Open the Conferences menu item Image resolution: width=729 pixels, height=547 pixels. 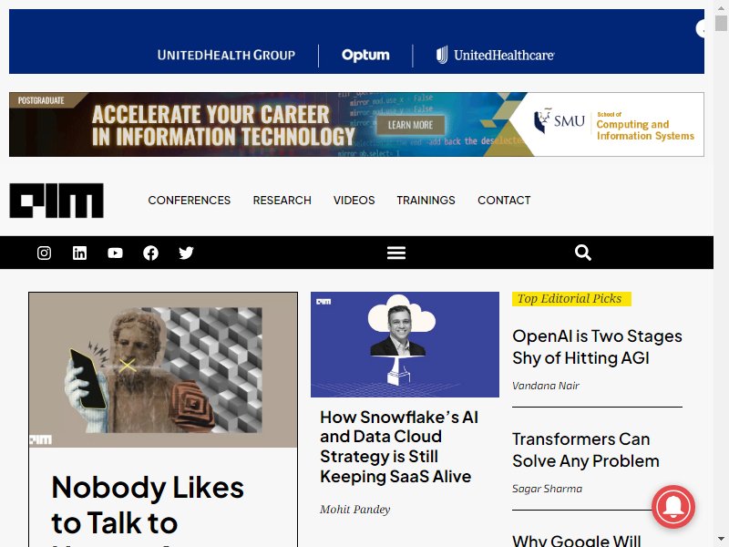tap(190, 201)
